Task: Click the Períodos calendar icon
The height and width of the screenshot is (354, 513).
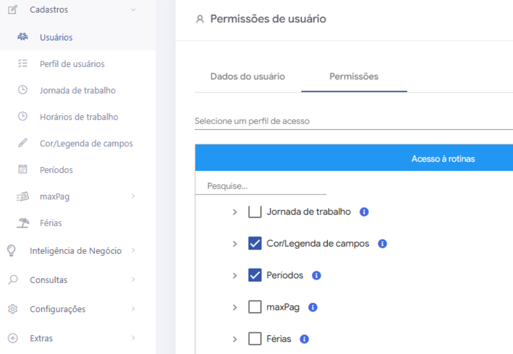Action: click(x=22, y=170)
